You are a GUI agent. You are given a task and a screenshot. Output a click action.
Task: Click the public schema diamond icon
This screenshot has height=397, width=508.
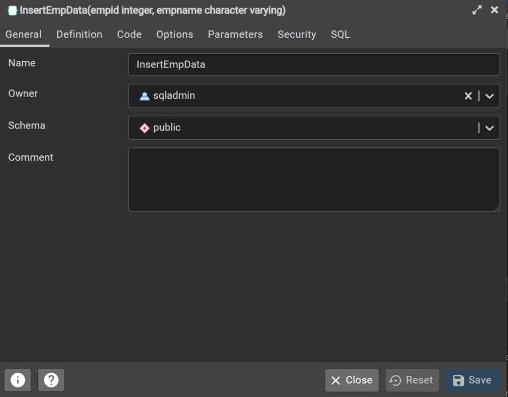(144, 128)
